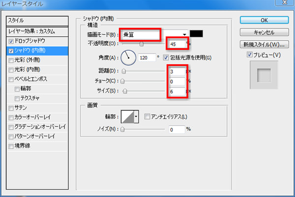
Task: Toggle the アンチエイリアス(L) checkbox
Action: point(147,116)
